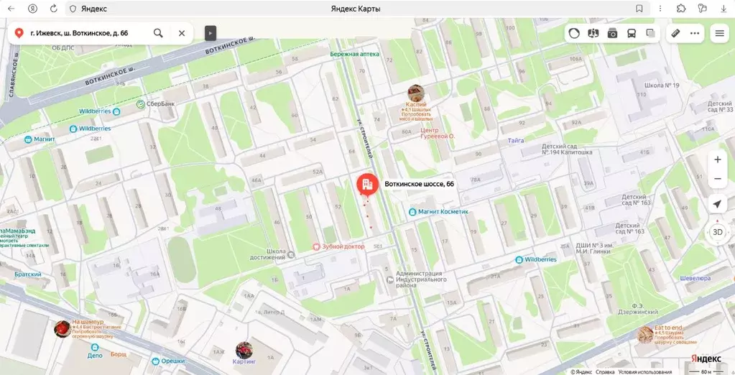Open browser downloads

[724, 9]
